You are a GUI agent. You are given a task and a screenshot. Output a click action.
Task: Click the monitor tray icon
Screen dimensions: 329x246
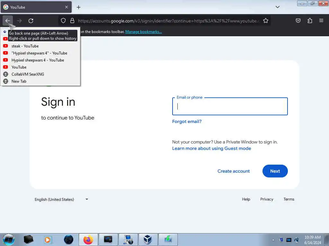(289, 240)
